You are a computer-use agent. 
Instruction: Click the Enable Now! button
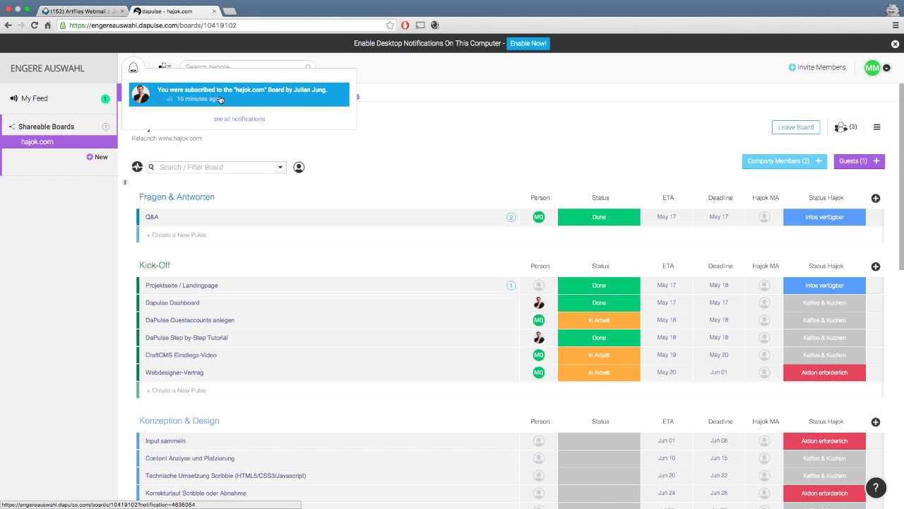(528, 44)
